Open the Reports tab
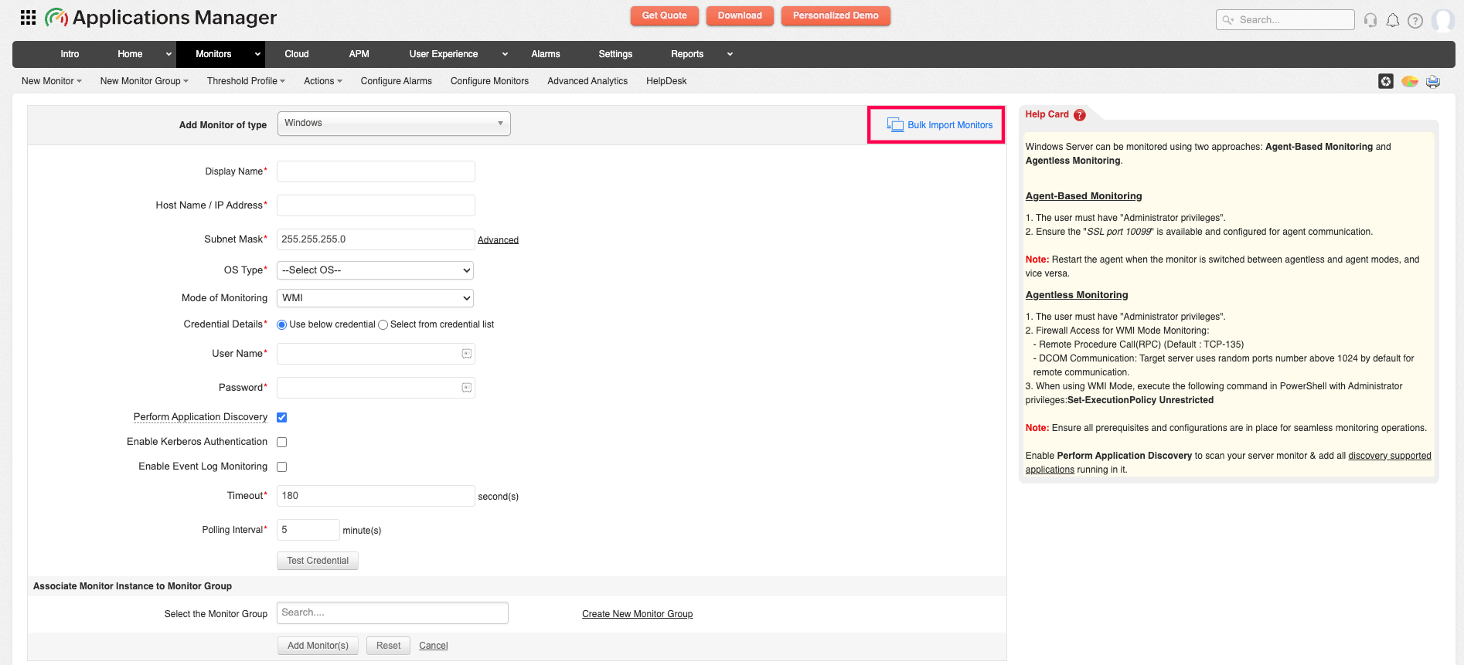The width and height of the screenshot is (1464, 665). coord(687,54)
